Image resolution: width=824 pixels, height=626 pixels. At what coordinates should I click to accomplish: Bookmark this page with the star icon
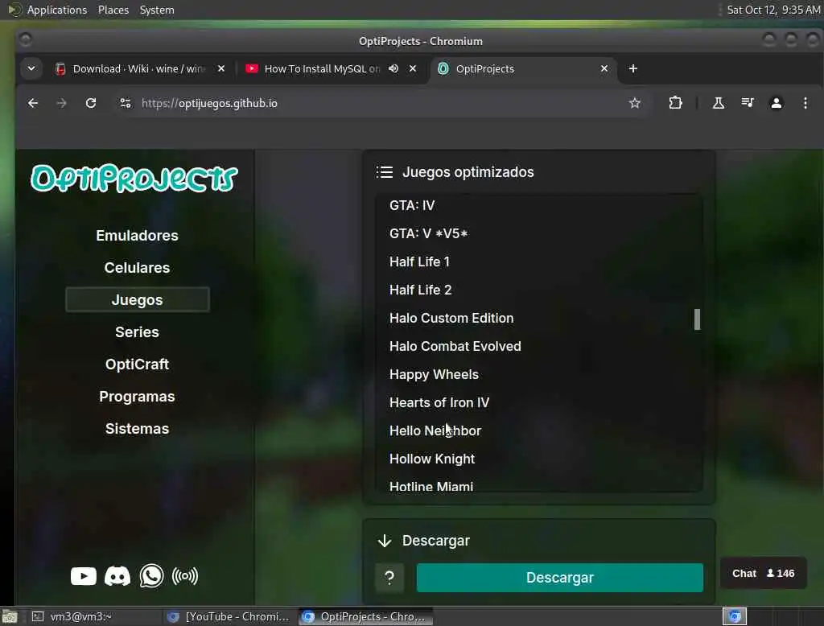(x=635, y=103)
